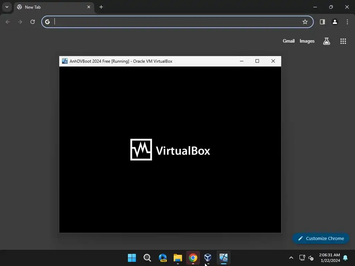Viewport: 355px width, 266px height.
Task: Open clock and date panel
Action: (329, 258)
